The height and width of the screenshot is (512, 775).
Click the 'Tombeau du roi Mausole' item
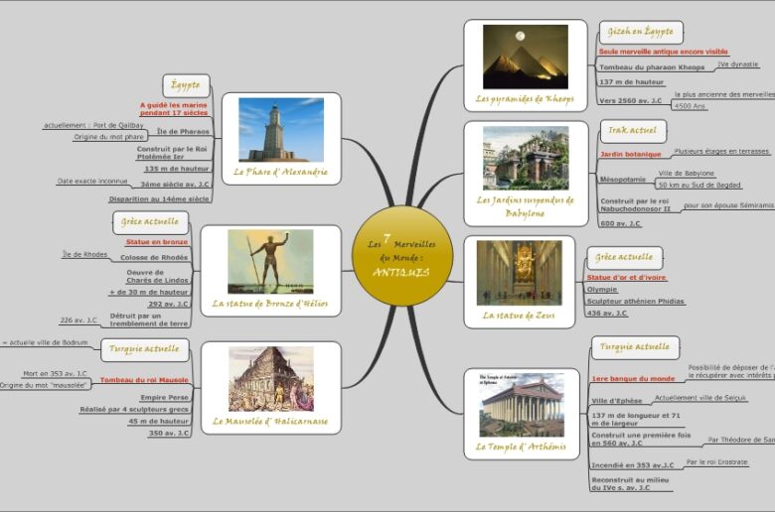click(144, 380)
